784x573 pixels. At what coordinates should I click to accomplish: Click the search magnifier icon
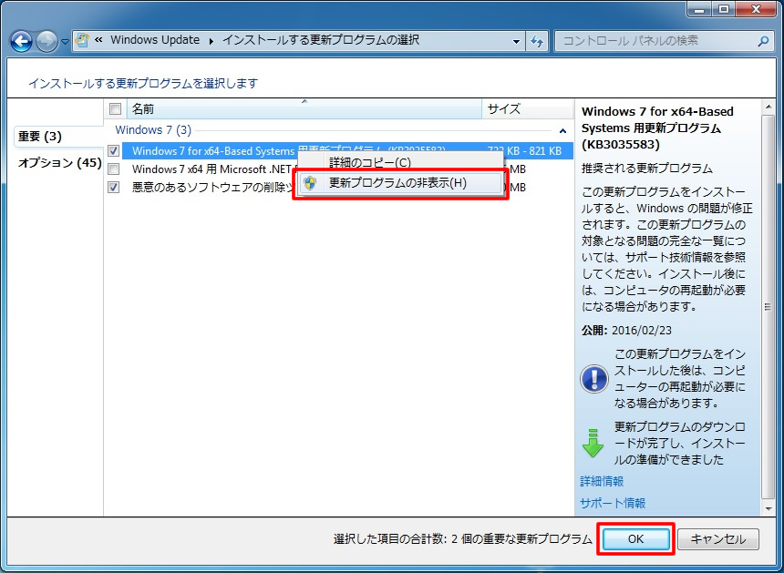pyautogui.click(x=763, y=41)
